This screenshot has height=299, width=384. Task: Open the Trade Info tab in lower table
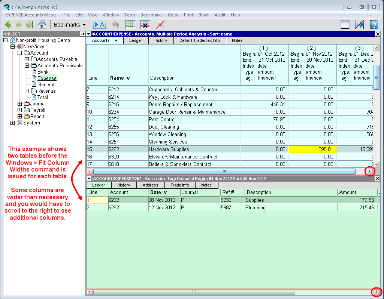[x=179, y=185]
